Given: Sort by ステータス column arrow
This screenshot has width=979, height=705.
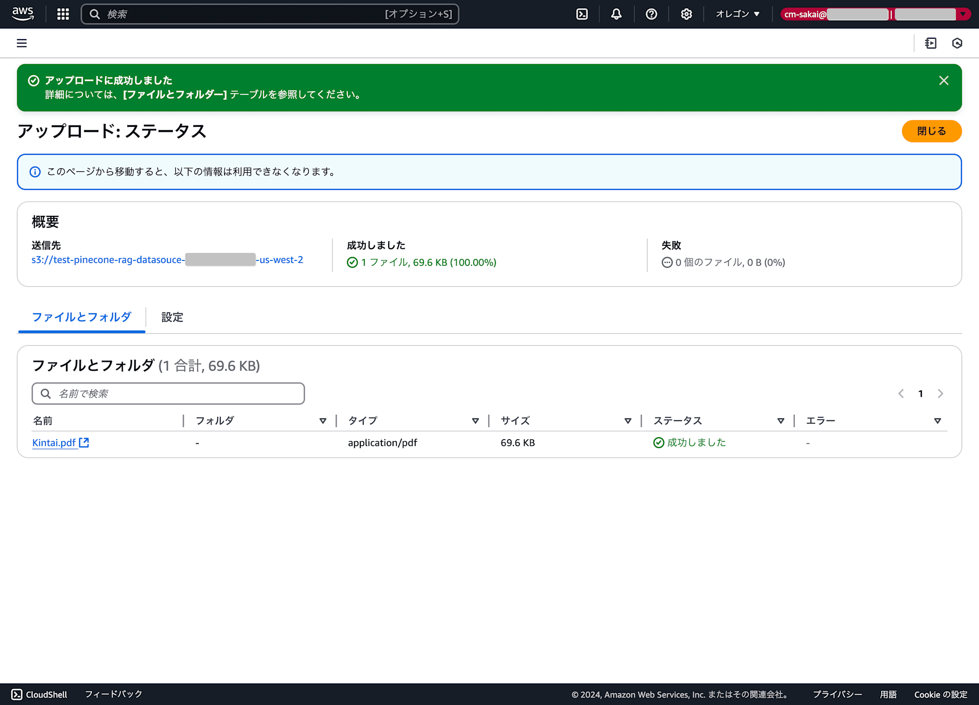Looking at the screenshot, I should [781, 421].
